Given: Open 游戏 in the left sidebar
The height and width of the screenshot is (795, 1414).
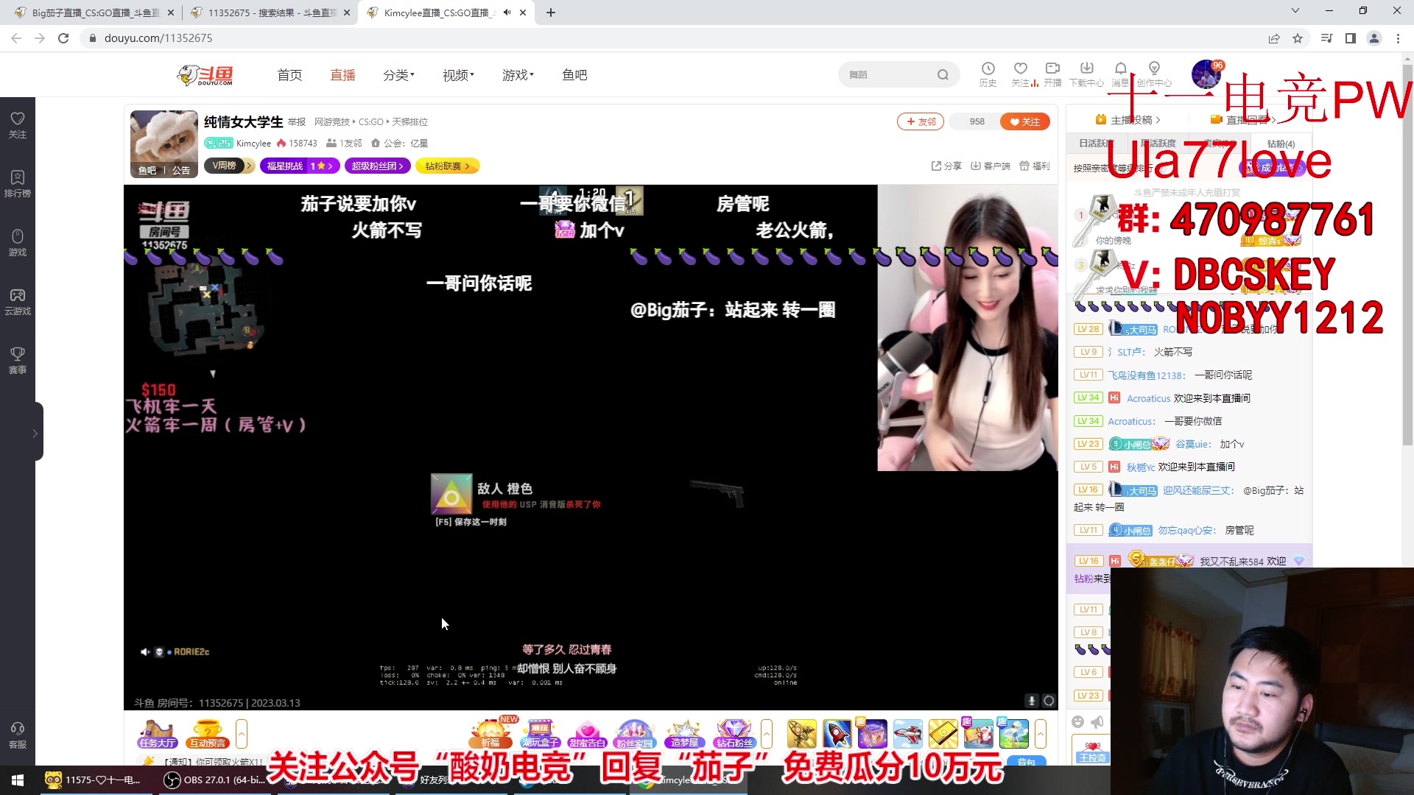Looking at the screenshot, I should click(x=18, y=242).
